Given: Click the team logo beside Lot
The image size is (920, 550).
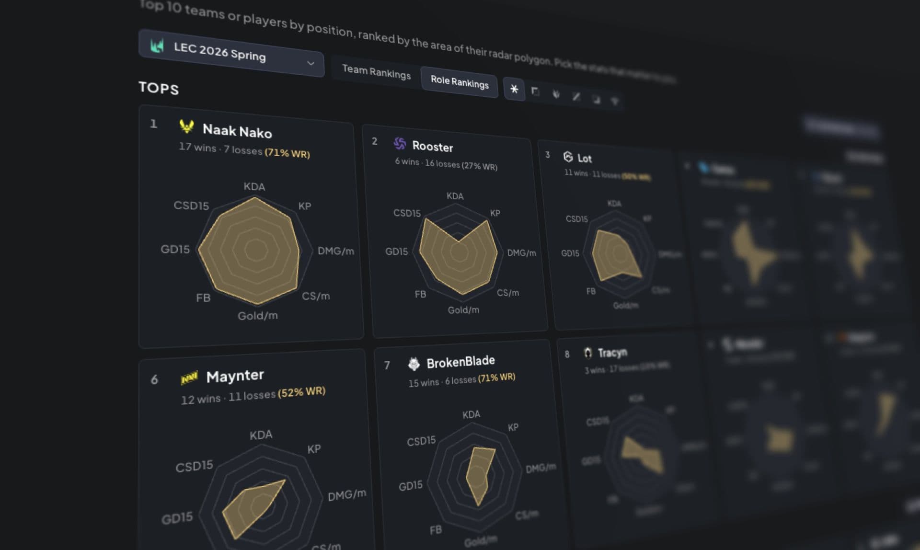Looking at the screenshot, I should coord(568,157).
